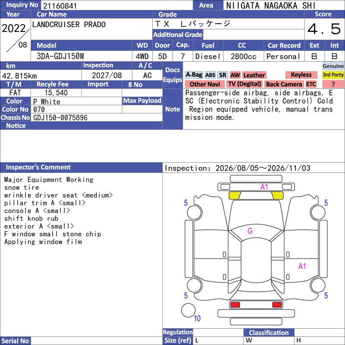Click the Keyless equipment badge
345x345 pixels.
[x=301, y=75]
